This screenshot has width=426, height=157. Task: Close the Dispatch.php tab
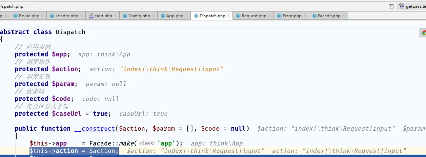[229, 16]
